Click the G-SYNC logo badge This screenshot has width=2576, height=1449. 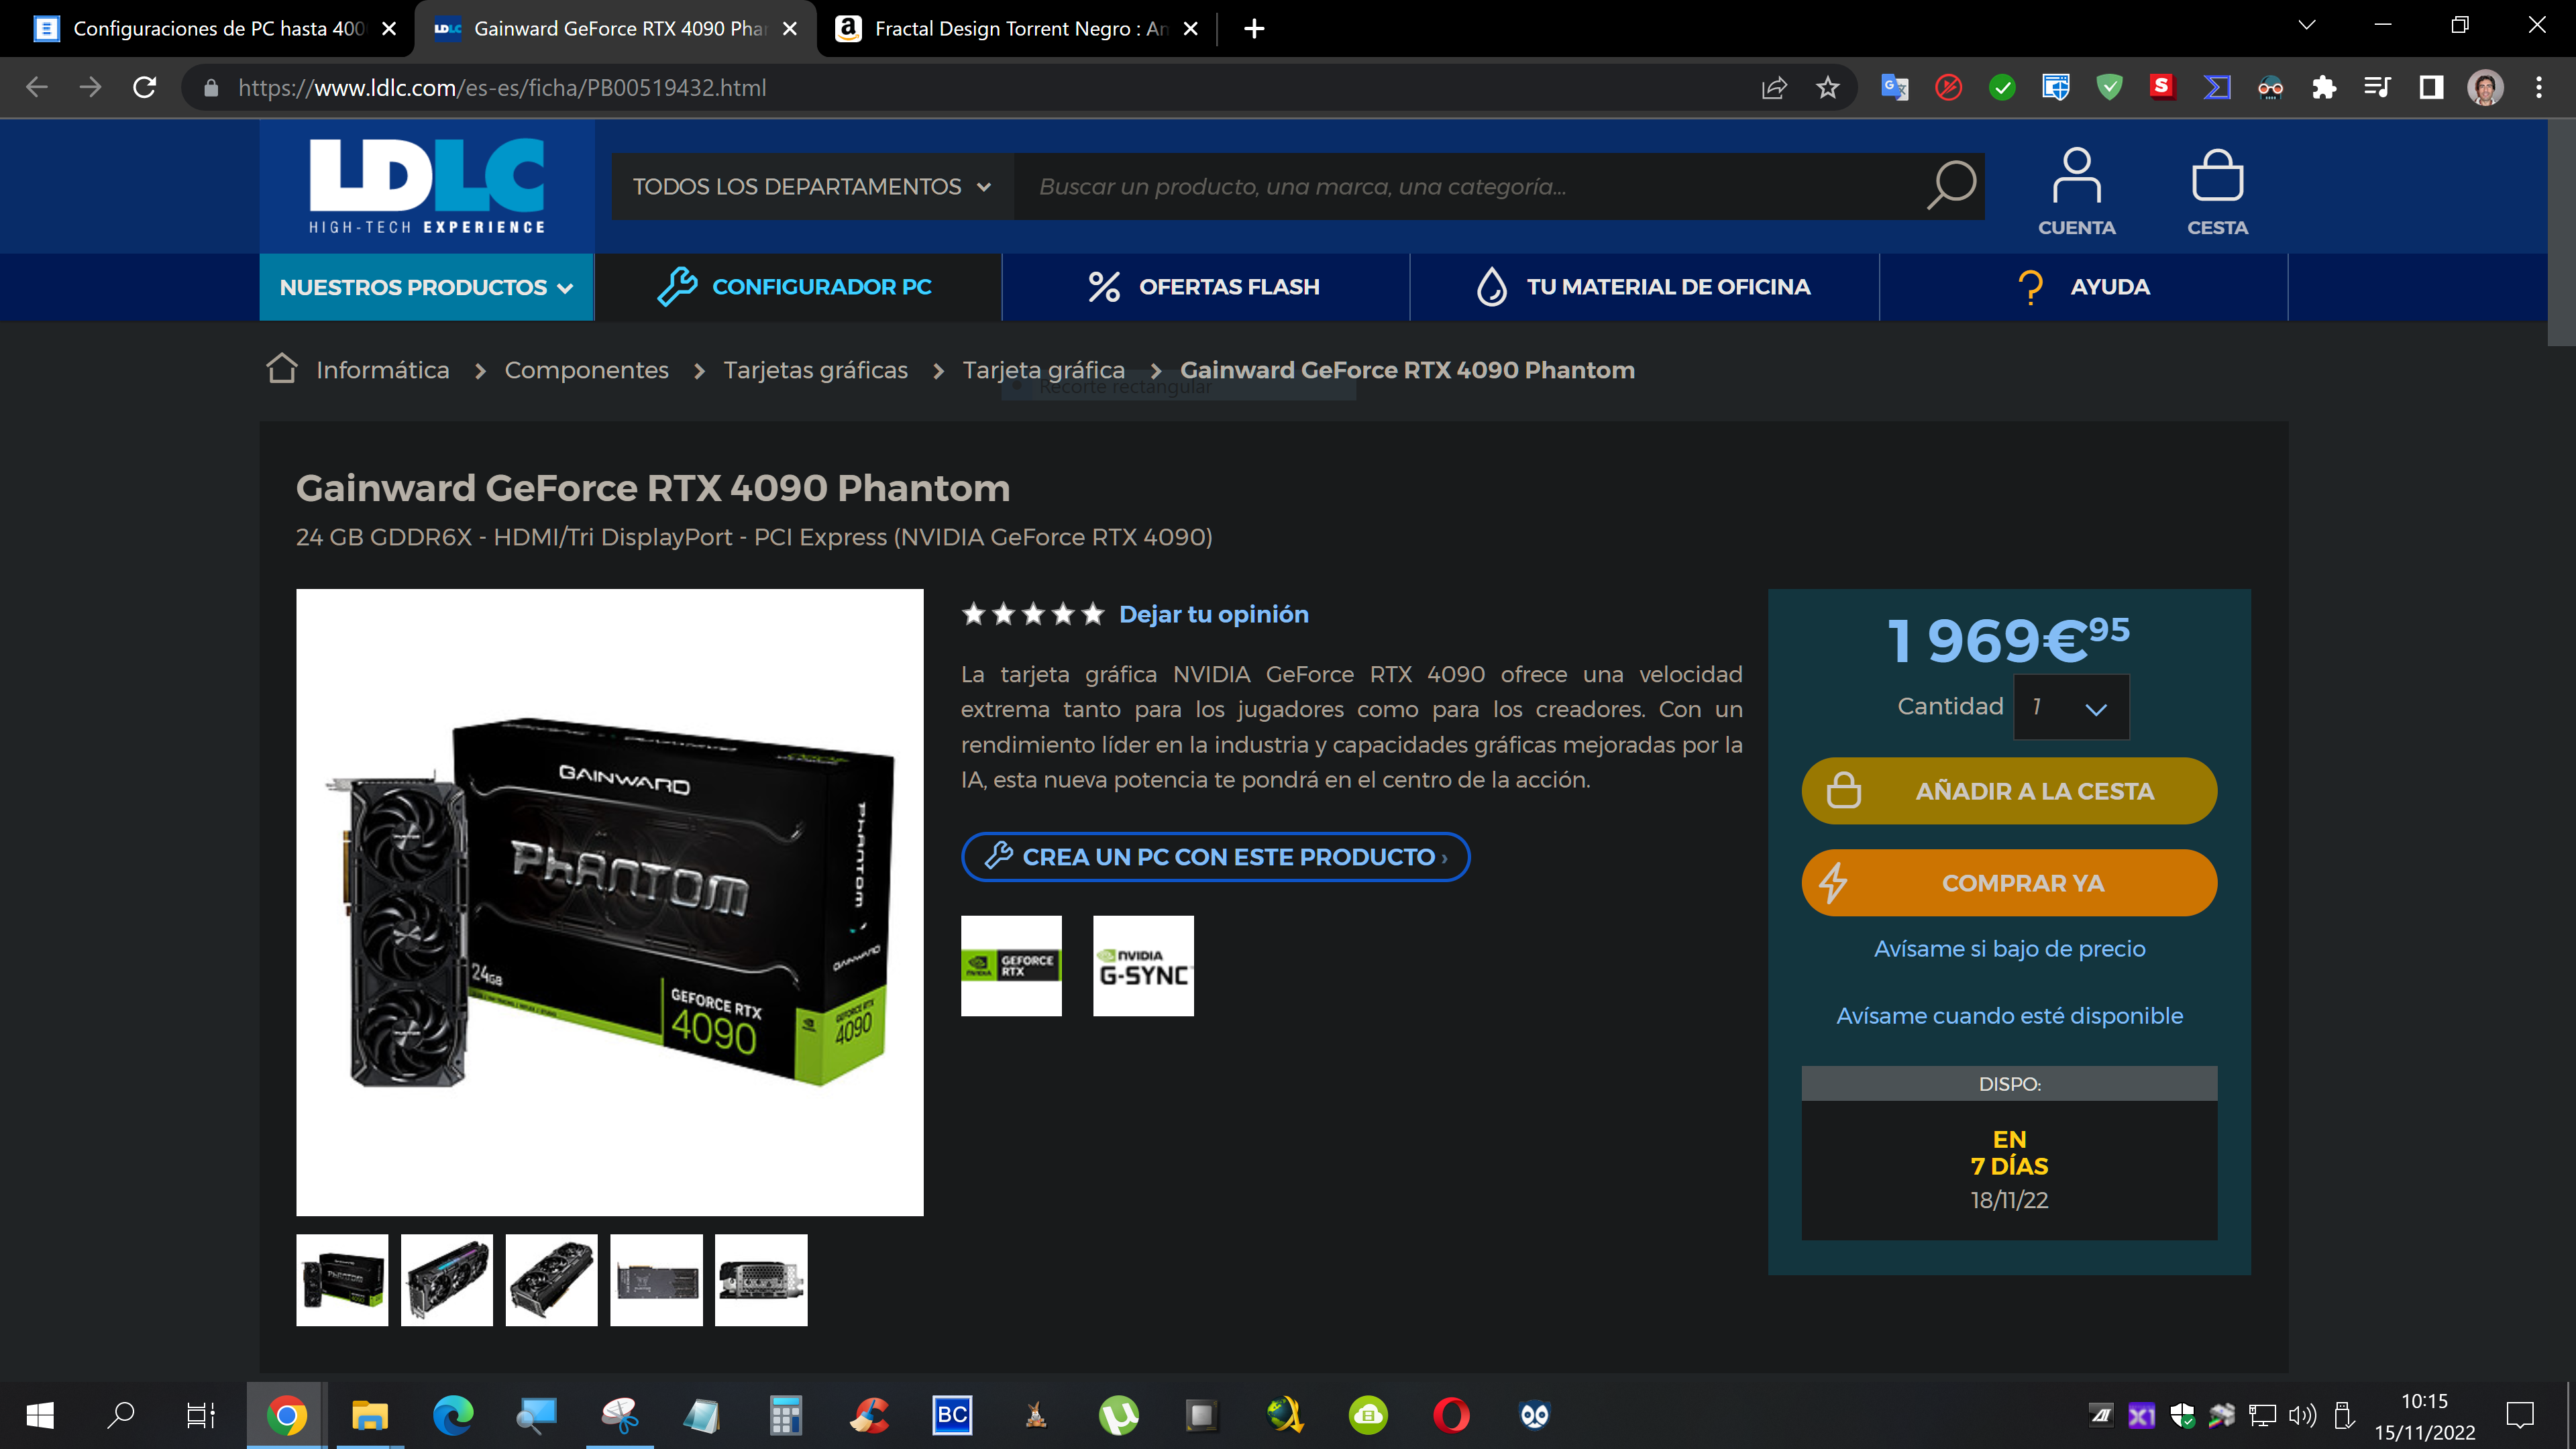point(1143,966)
